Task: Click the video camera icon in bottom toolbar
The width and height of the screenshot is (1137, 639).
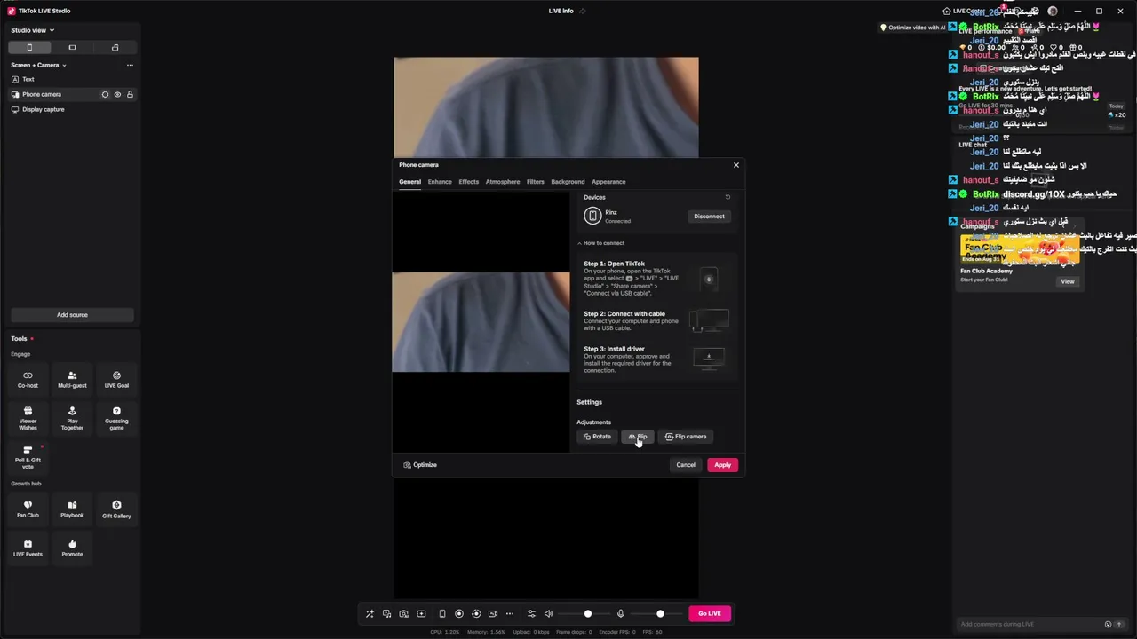Action: tap(493, 613)
